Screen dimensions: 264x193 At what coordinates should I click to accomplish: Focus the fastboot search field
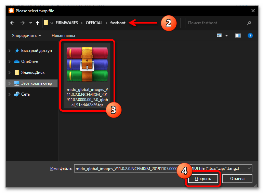(x=220, y=23)
